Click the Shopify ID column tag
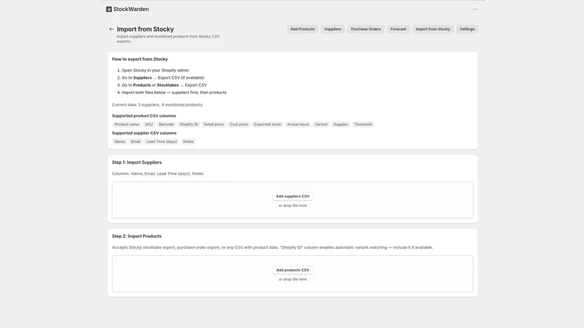The width and height of the screenshot is (584, 328). [x=189, y=124]
